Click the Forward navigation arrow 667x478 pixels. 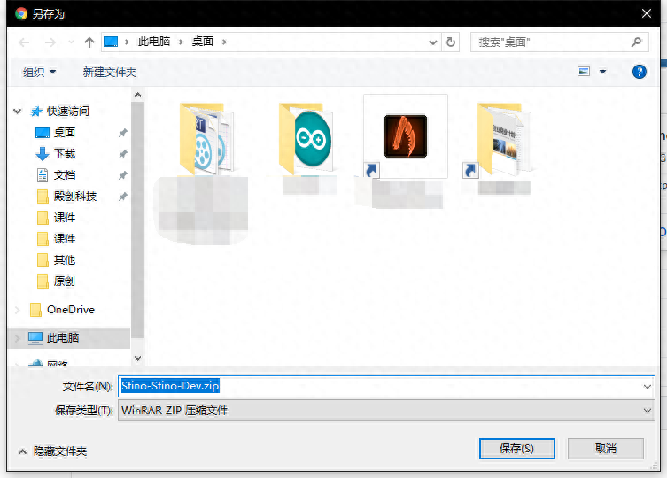[x=50, y=42]
